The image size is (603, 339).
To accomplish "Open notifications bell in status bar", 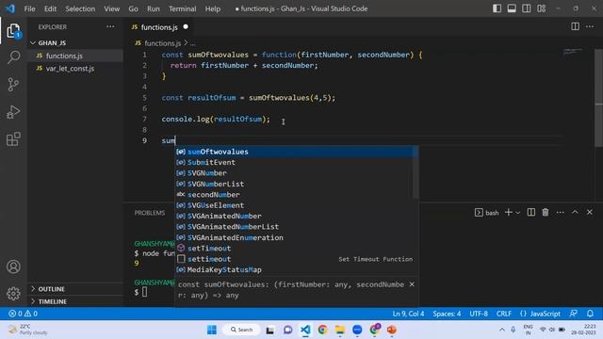I will tap(590, 314).
